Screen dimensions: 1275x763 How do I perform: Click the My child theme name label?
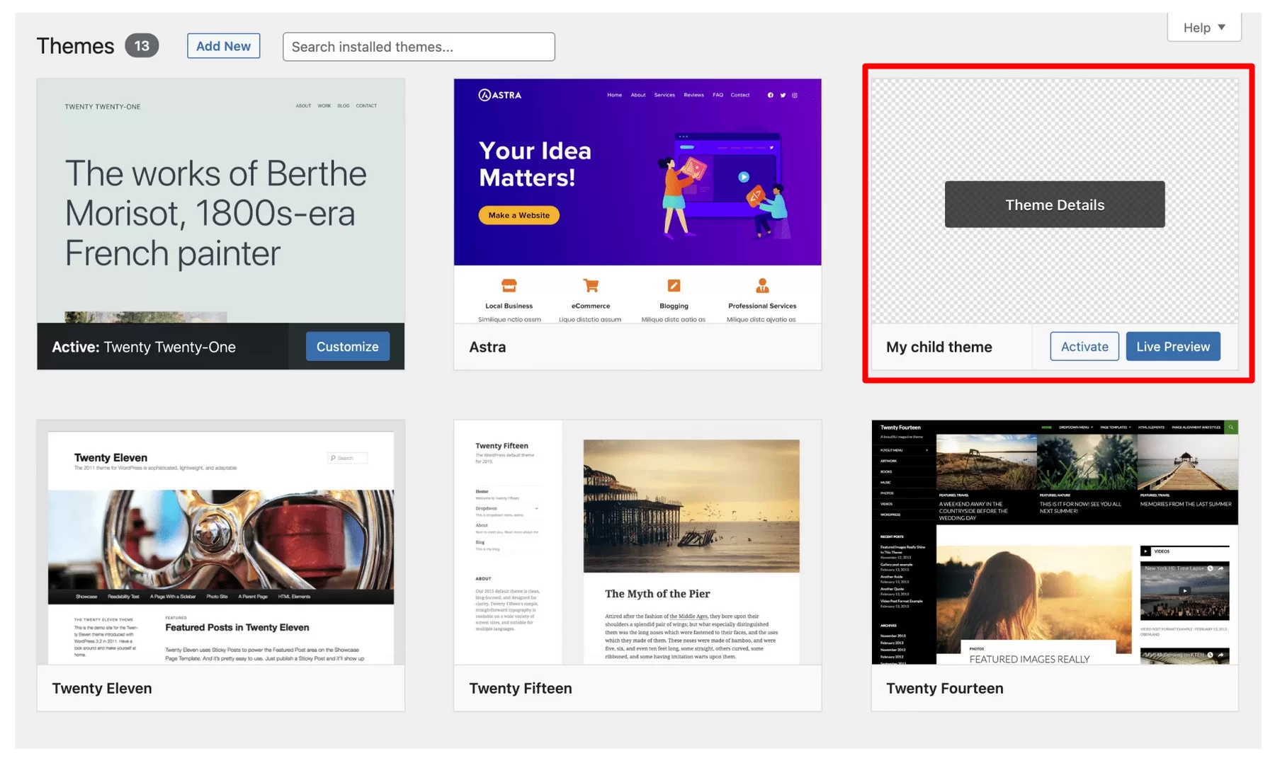939,347
